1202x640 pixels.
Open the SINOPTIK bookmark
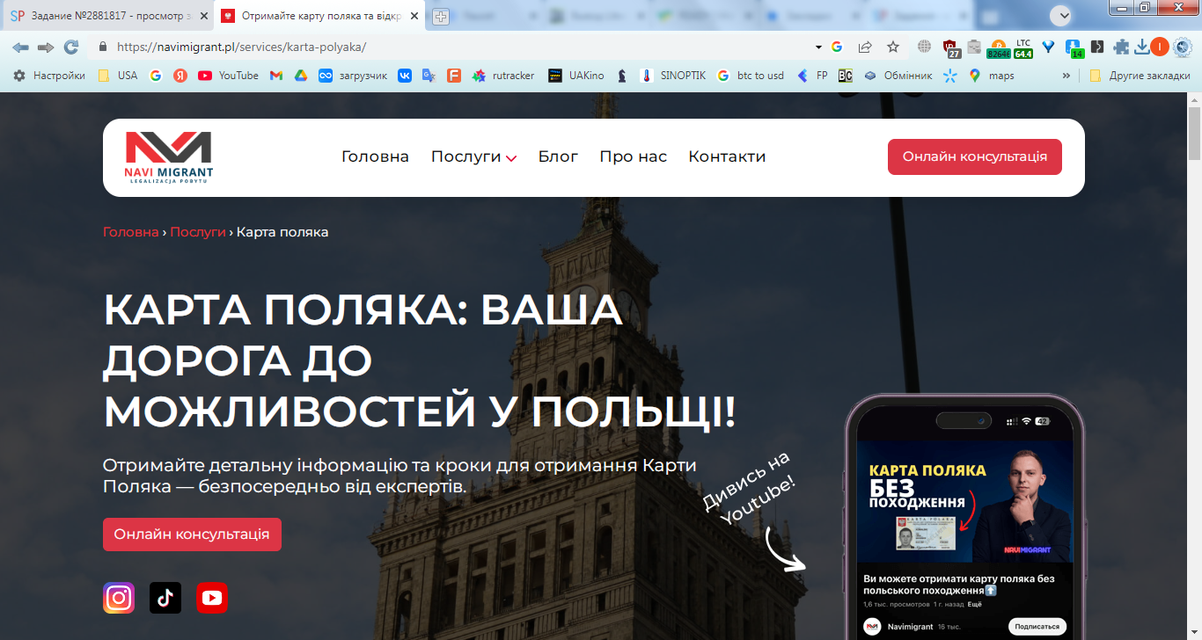click(672, 76)
